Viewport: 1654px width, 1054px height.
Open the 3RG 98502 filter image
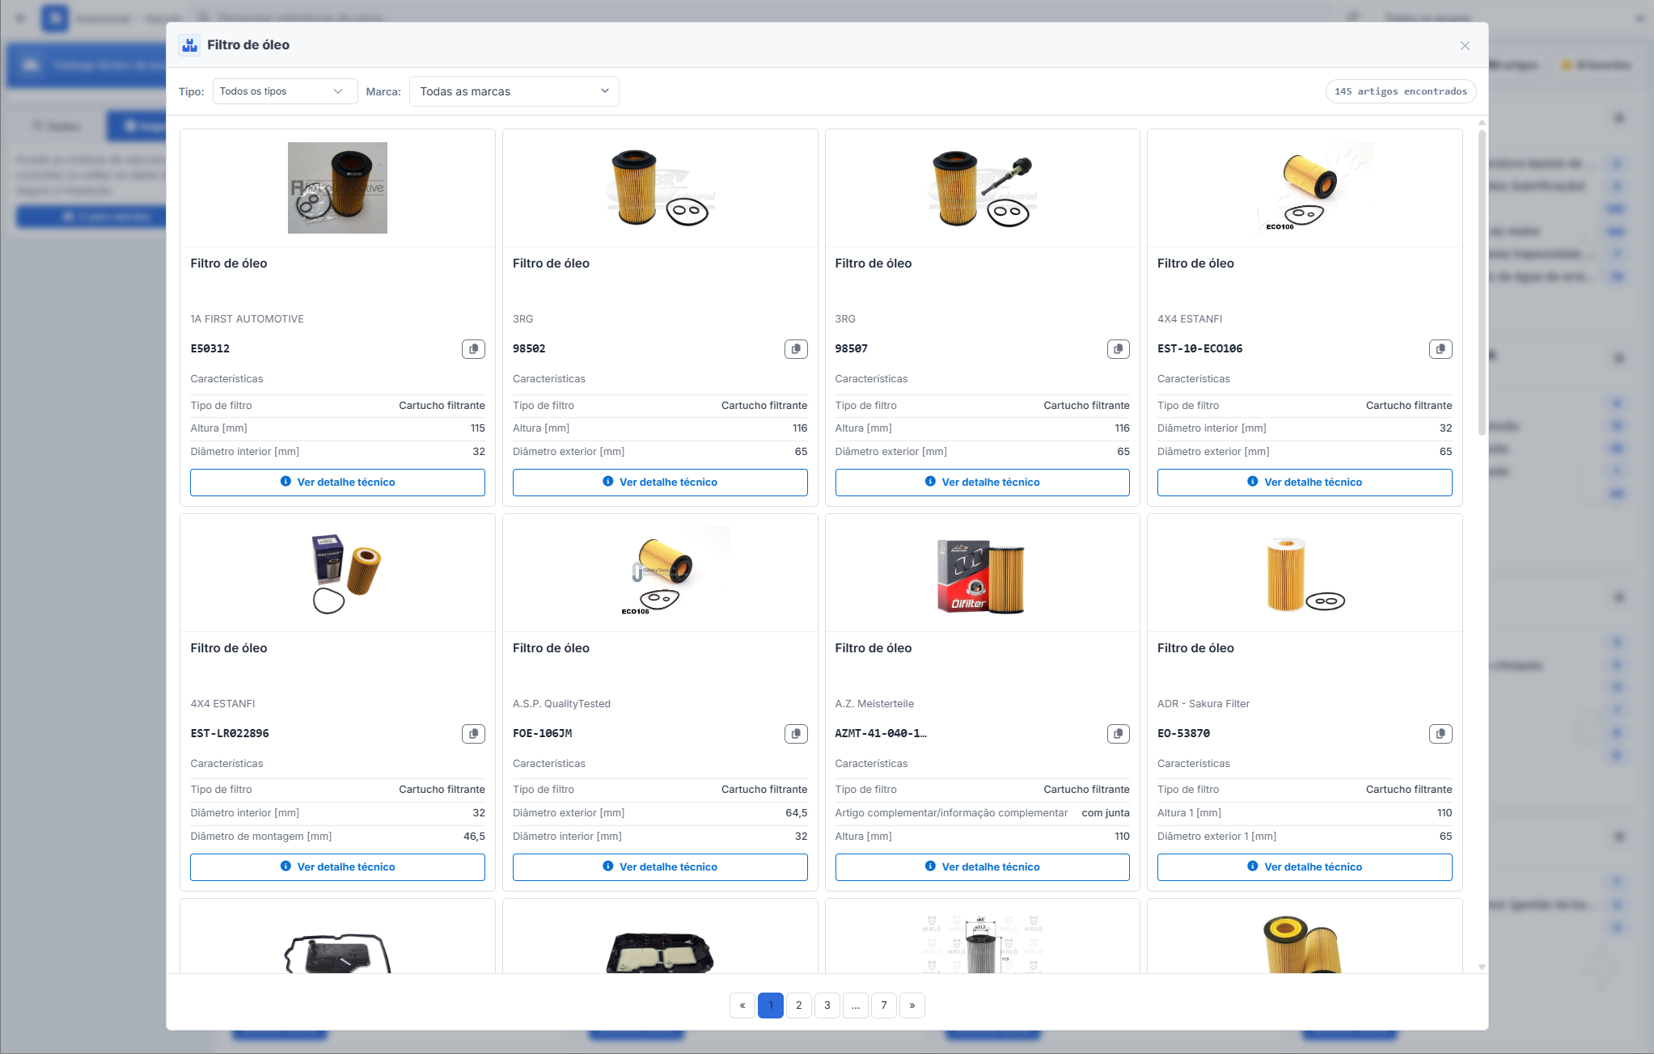tap(660, 188)
